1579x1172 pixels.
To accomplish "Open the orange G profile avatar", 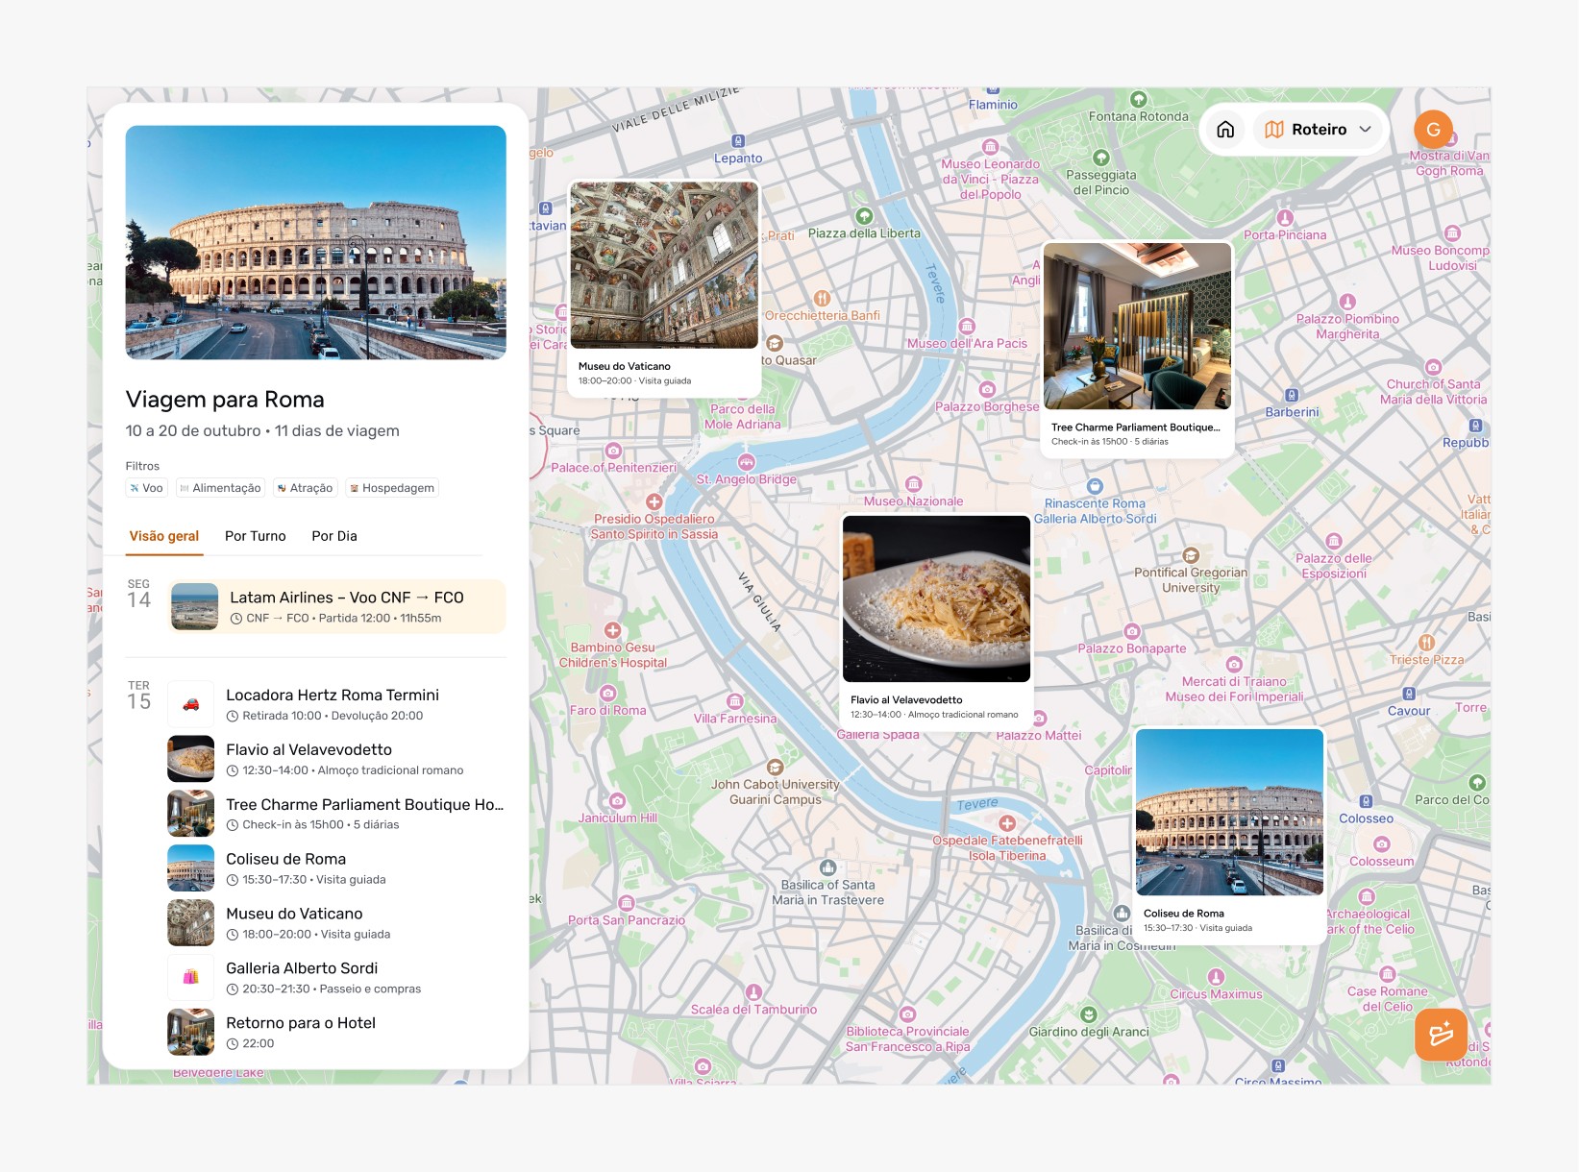I will (1433, 130).
